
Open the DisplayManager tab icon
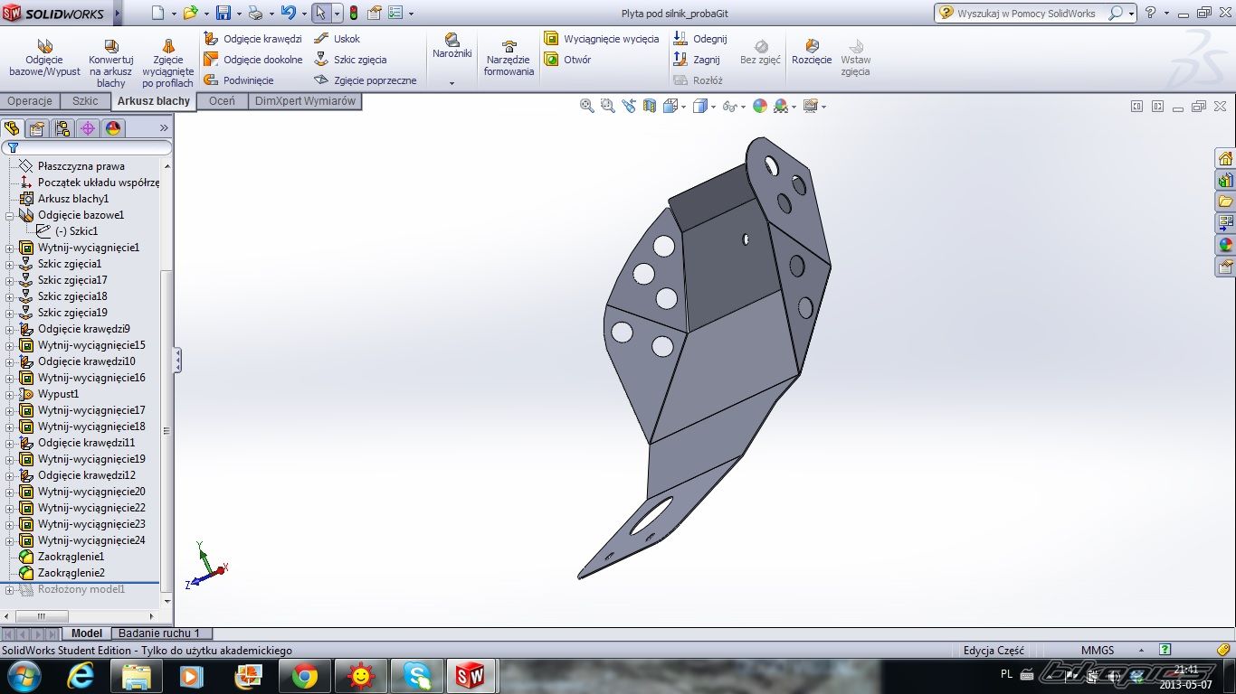click(x=113, y=128)
